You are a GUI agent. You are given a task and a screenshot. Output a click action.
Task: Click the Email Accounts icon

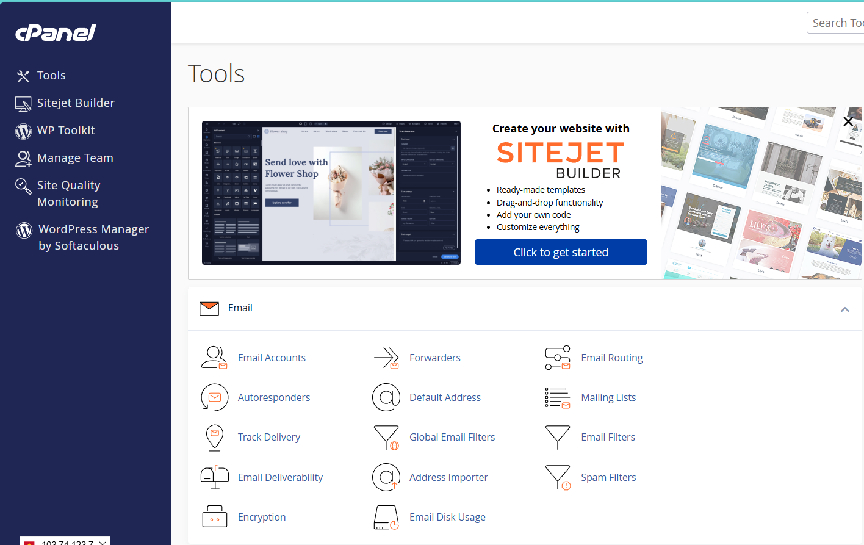pyautogui.click(x=214, y=358)
